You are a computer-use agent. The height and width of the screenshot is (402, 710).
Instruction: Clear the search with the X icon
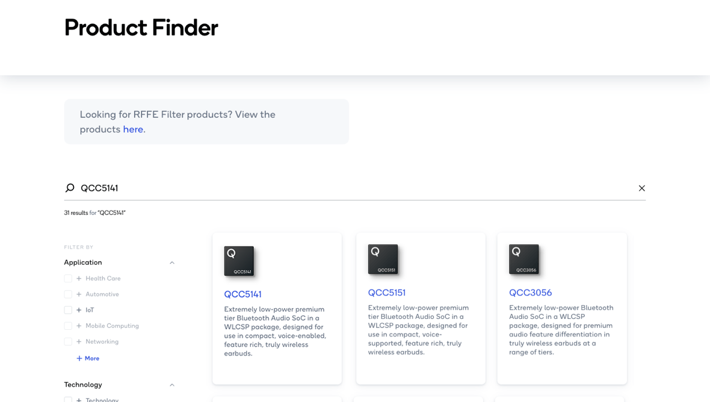pos(641,188)
